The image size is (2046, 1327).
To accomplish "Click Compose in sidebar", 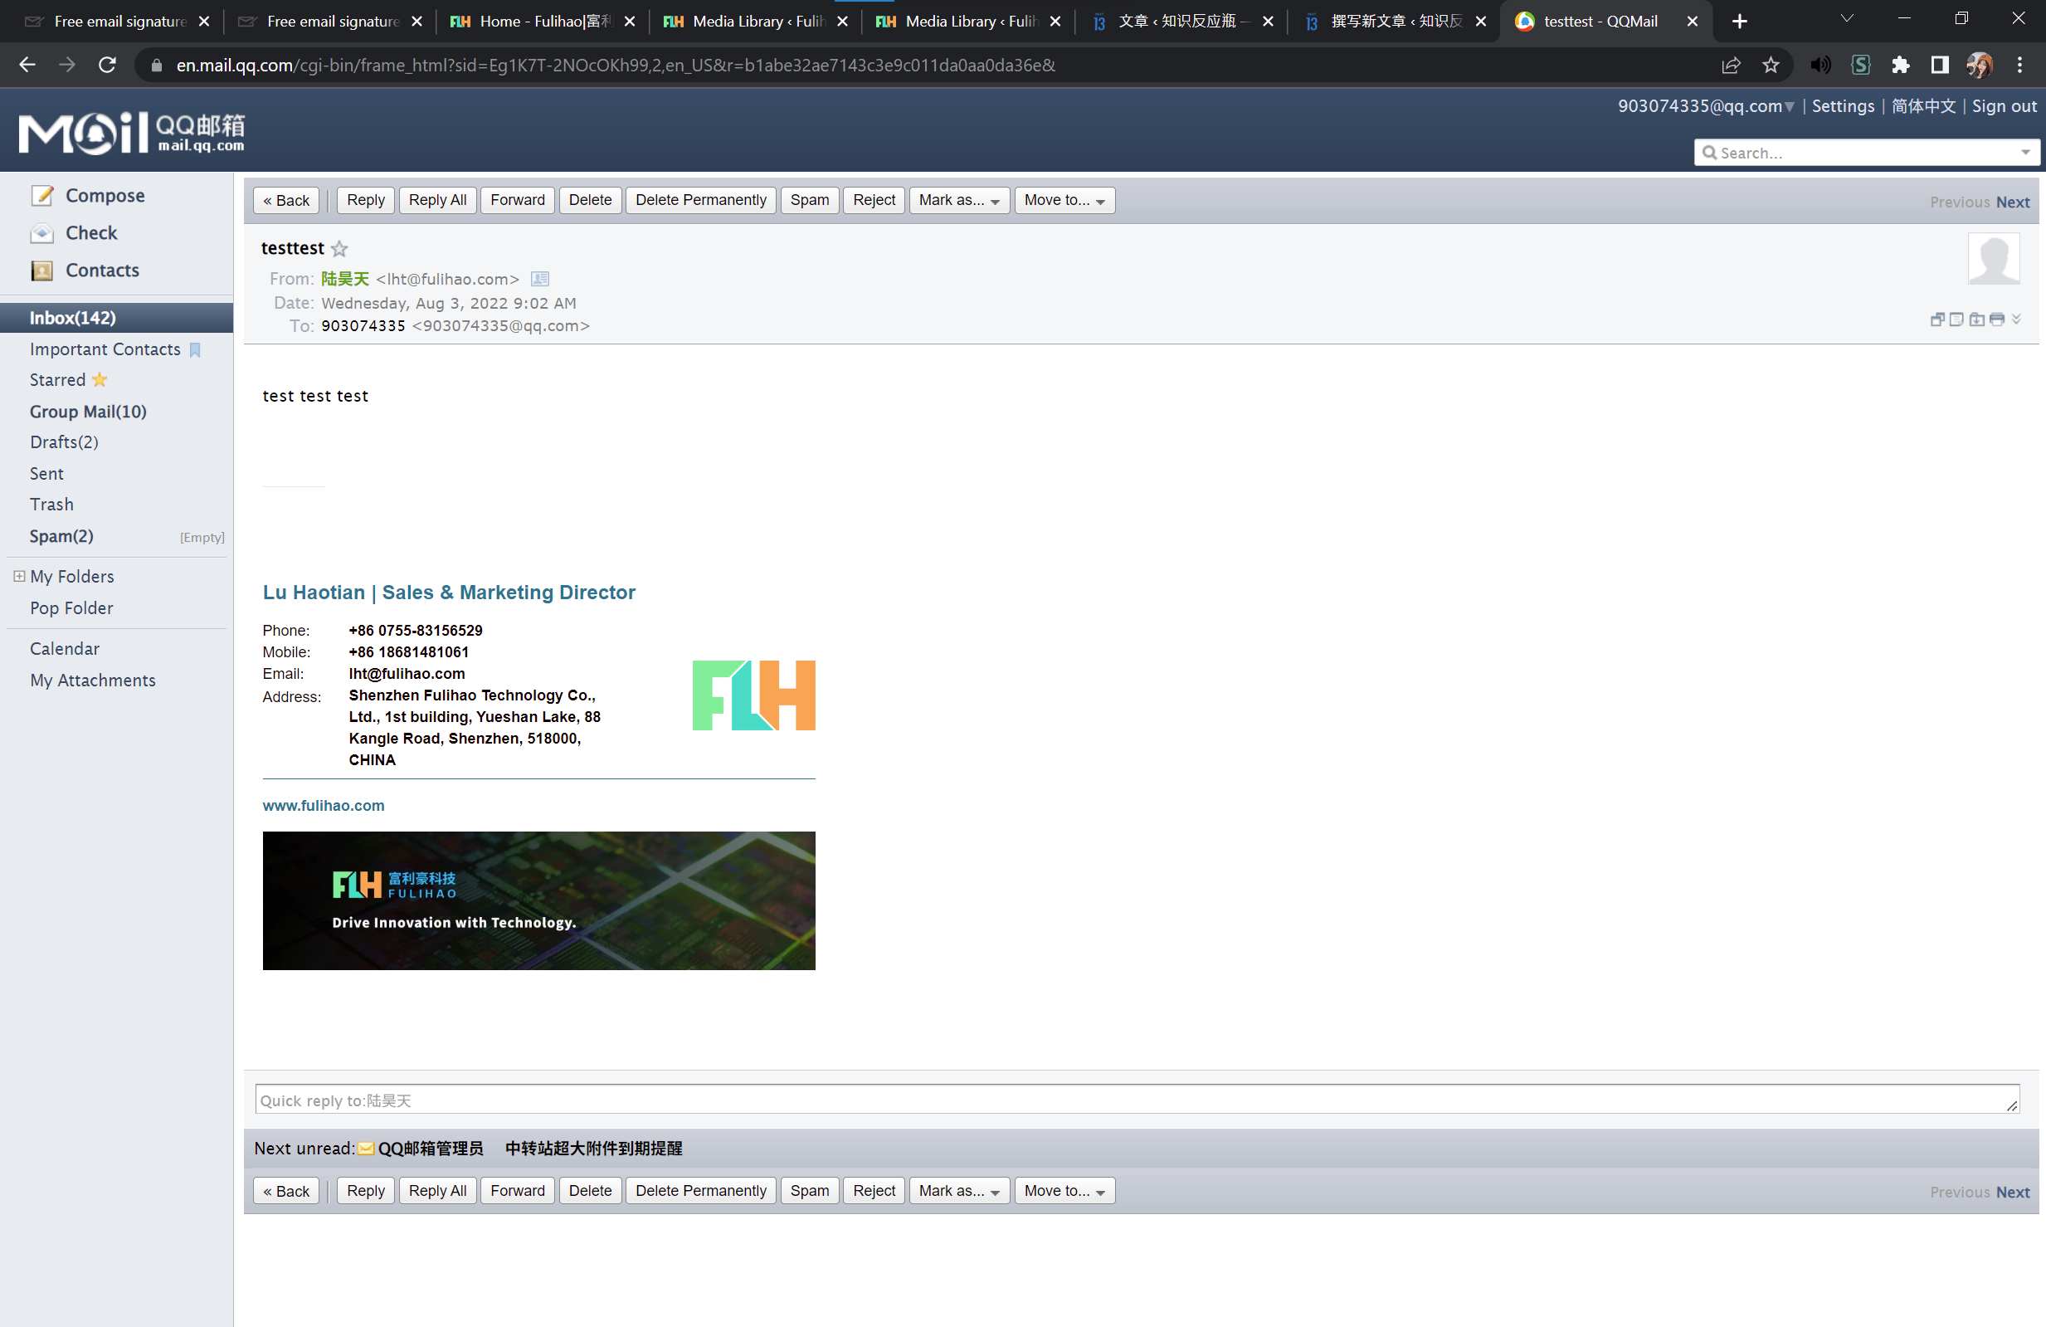I will coord(105,195).
